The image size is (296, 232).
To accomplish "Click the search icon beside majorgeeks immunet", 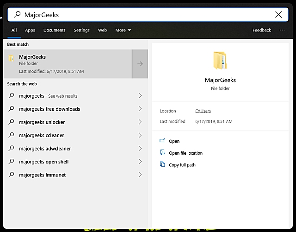I will pyautogui.click(x=11, y=175).
